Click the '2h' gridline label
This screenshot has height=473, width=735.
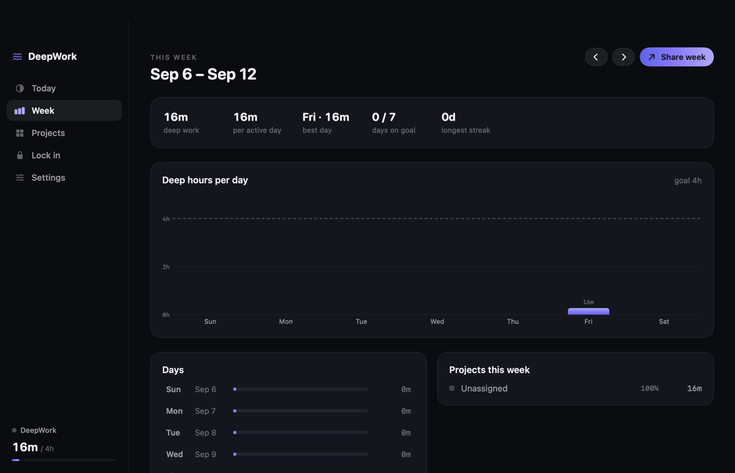tap(166, 267)
